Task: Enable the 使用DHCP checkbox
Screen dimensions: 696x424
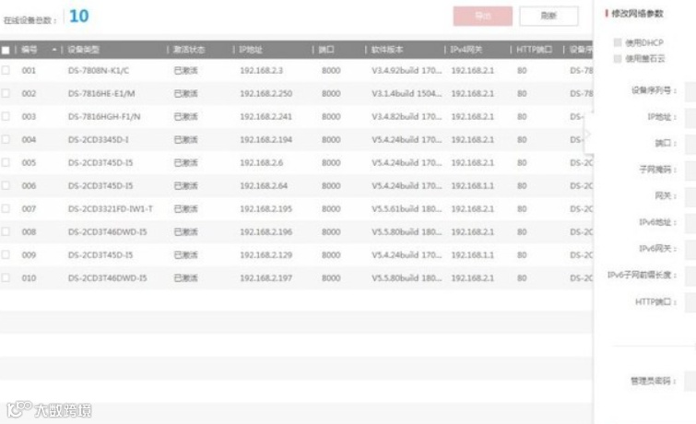Action: click(618, 42)
